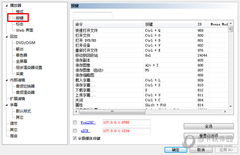This screenshot has height=155, width=240.
Task: Click the vertical scrollbar up arrow
Action: (231, 24)
